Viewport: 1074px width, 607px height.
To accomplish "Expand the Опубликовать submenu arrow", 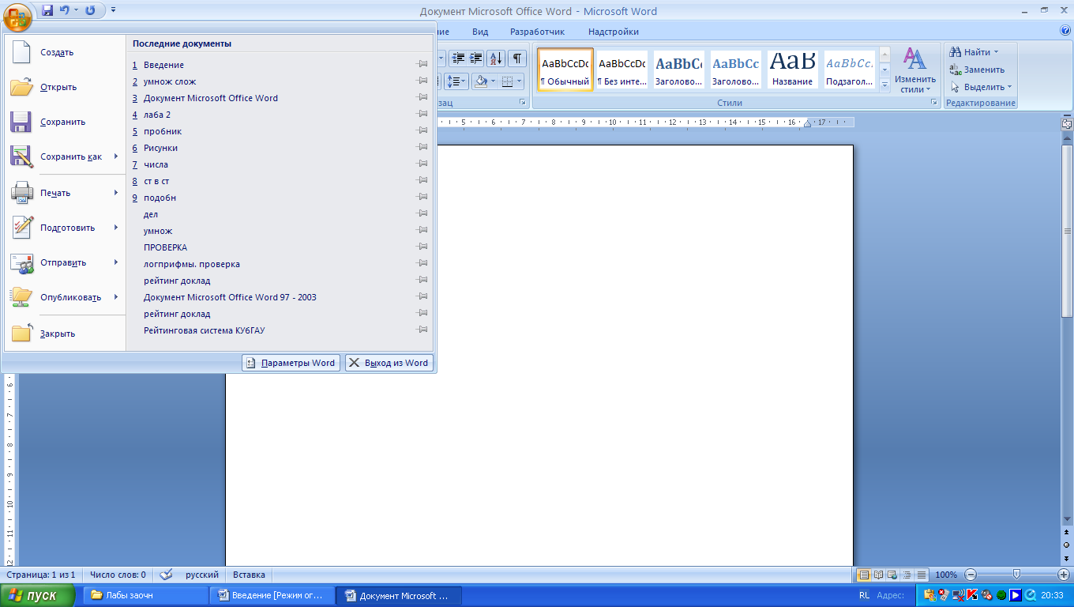I will (x=116, y=297).
